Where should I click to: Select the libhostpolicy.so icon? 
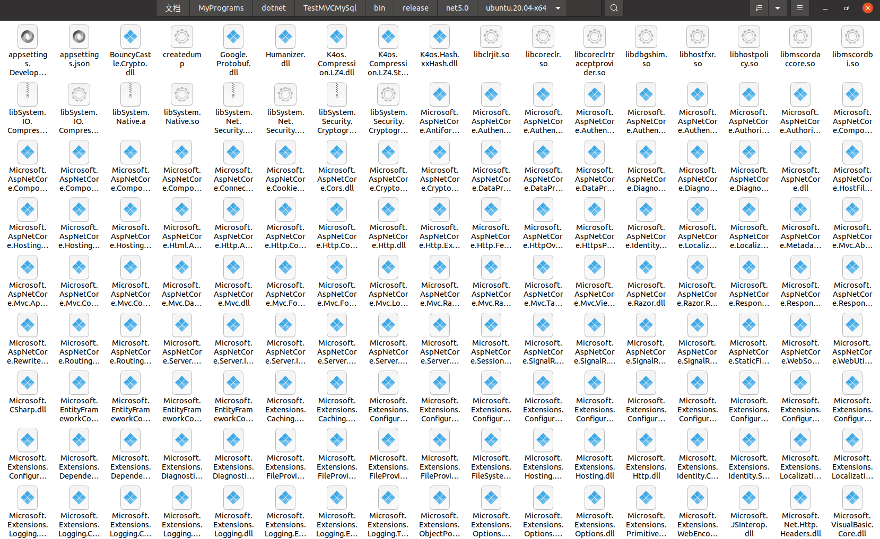click(749, 37)
